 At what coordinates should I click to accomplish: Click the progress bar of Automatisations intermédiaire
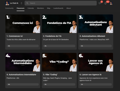[23, 84]
